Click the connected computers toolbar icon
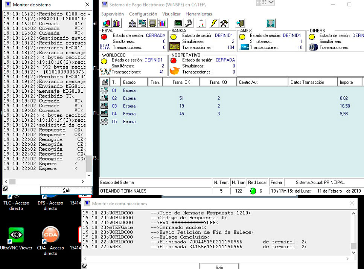Screen dimensions: 364x269 pos(142,23)
